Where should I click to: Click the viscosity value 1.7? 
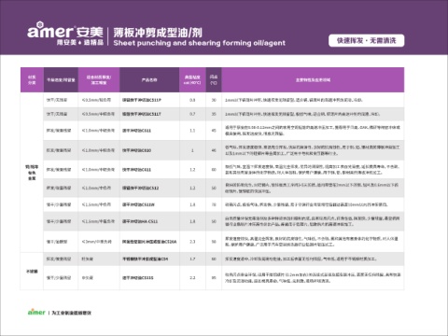click(192, 259)
